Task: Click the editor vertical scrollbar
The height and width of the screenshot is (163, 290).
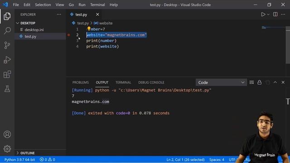Action: pyautogui.click(x=288, y=45)
